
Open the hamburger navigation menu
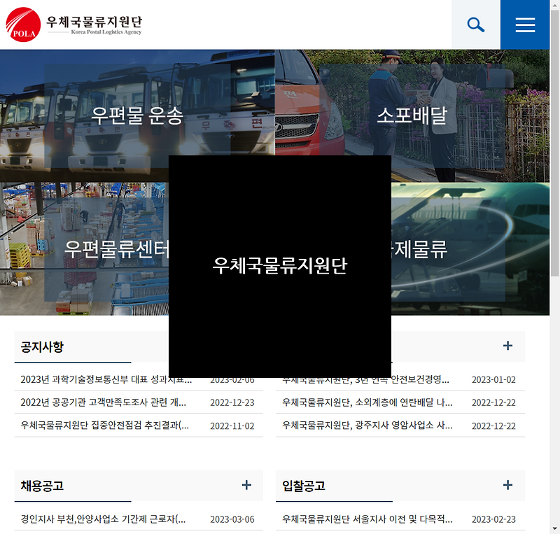pyautogui.click(x=525, y=24)
